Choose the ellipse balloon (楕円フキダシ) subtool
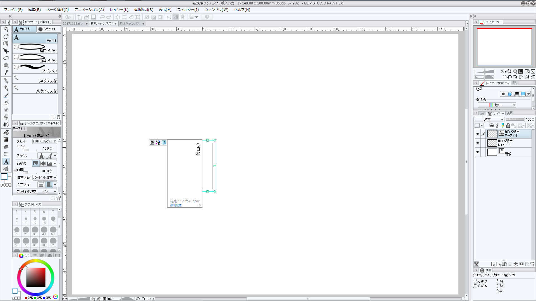The image size is (536, 301). pos(35,48)
